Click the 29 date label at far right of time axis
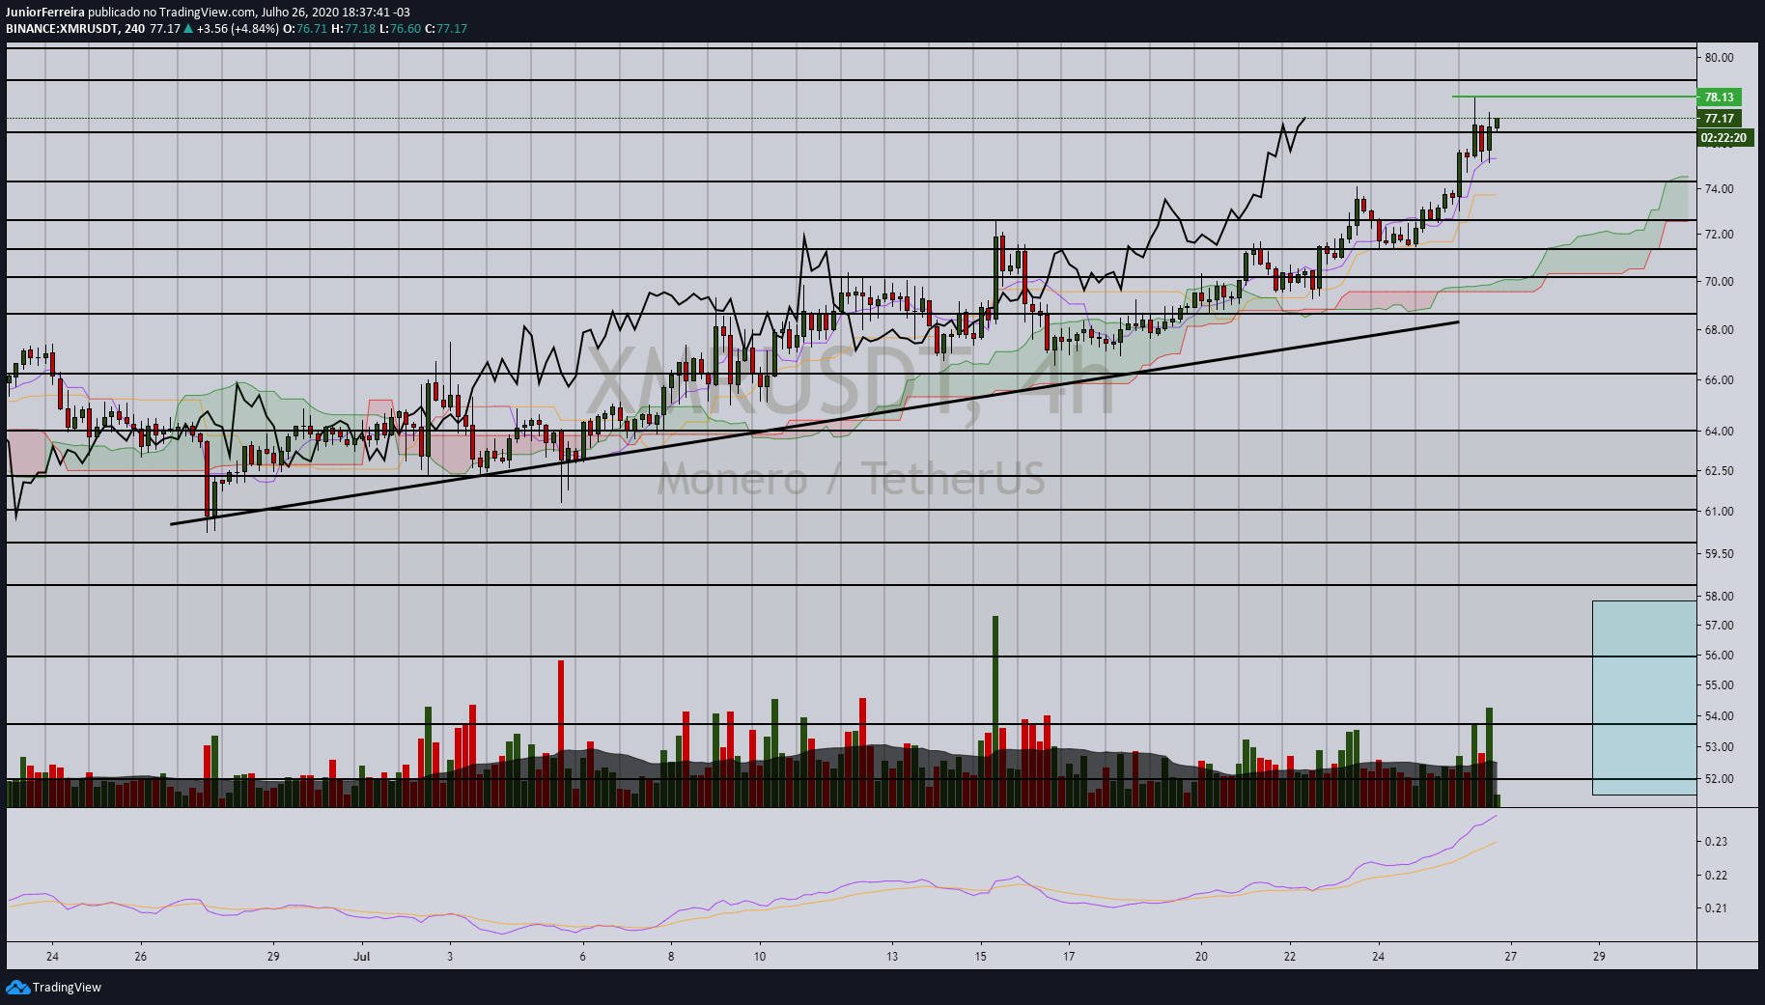The image size is (1765, 1005). click(1599, 957)
